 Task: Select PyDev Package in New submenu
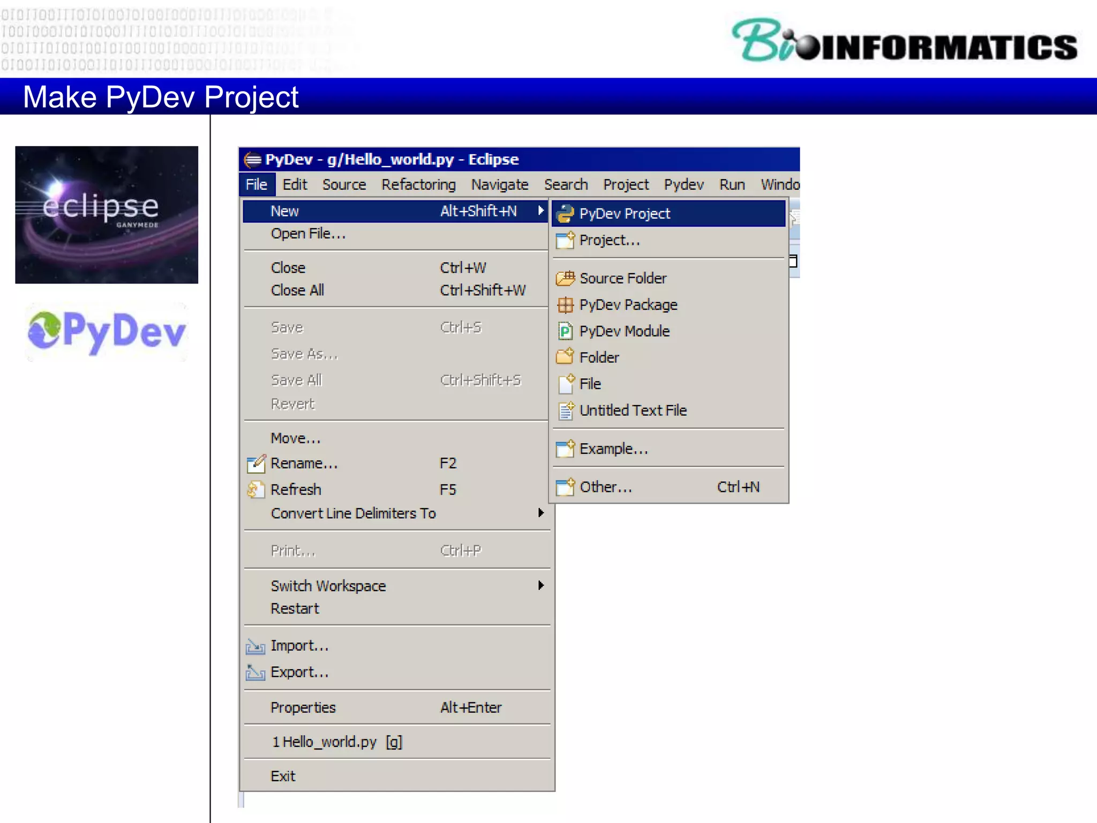[x=669, y=305]
